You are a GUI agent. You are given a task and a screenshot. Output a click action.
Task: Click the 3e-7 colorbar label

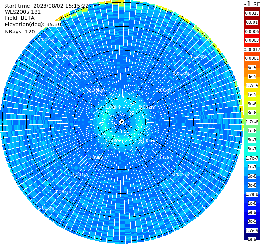click(252, 149)
